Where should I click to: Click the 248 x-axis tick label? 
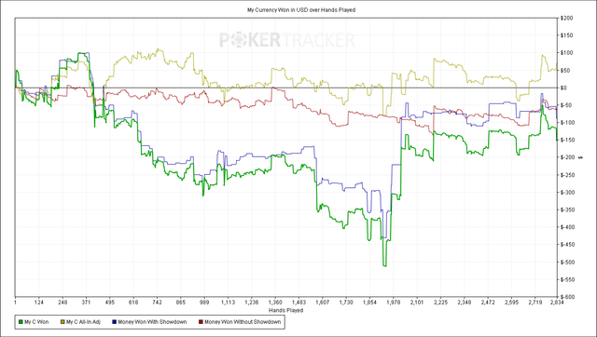pos(62,303)
